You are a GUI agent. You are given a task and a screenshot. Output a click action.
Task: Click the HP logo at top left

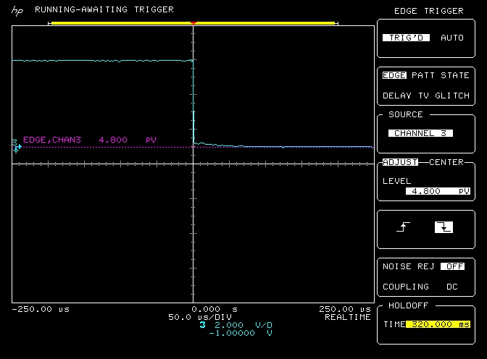[x=17, y=11]
